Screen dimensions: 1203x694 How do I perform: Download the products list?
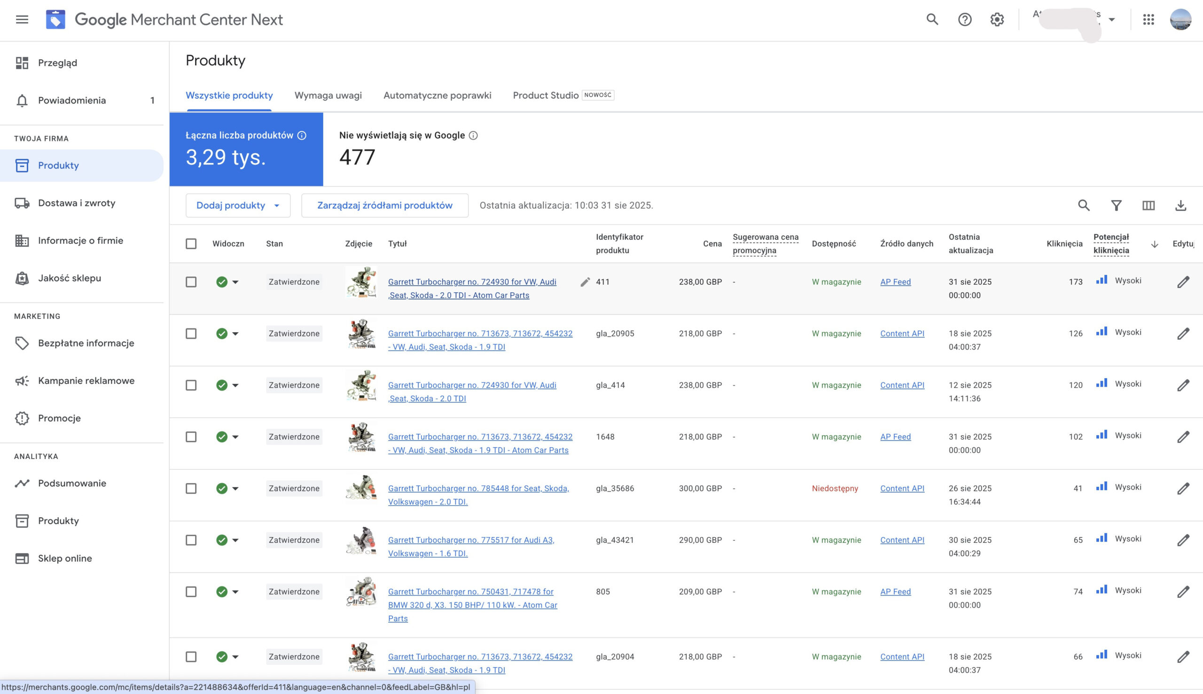coord(1180,205)
